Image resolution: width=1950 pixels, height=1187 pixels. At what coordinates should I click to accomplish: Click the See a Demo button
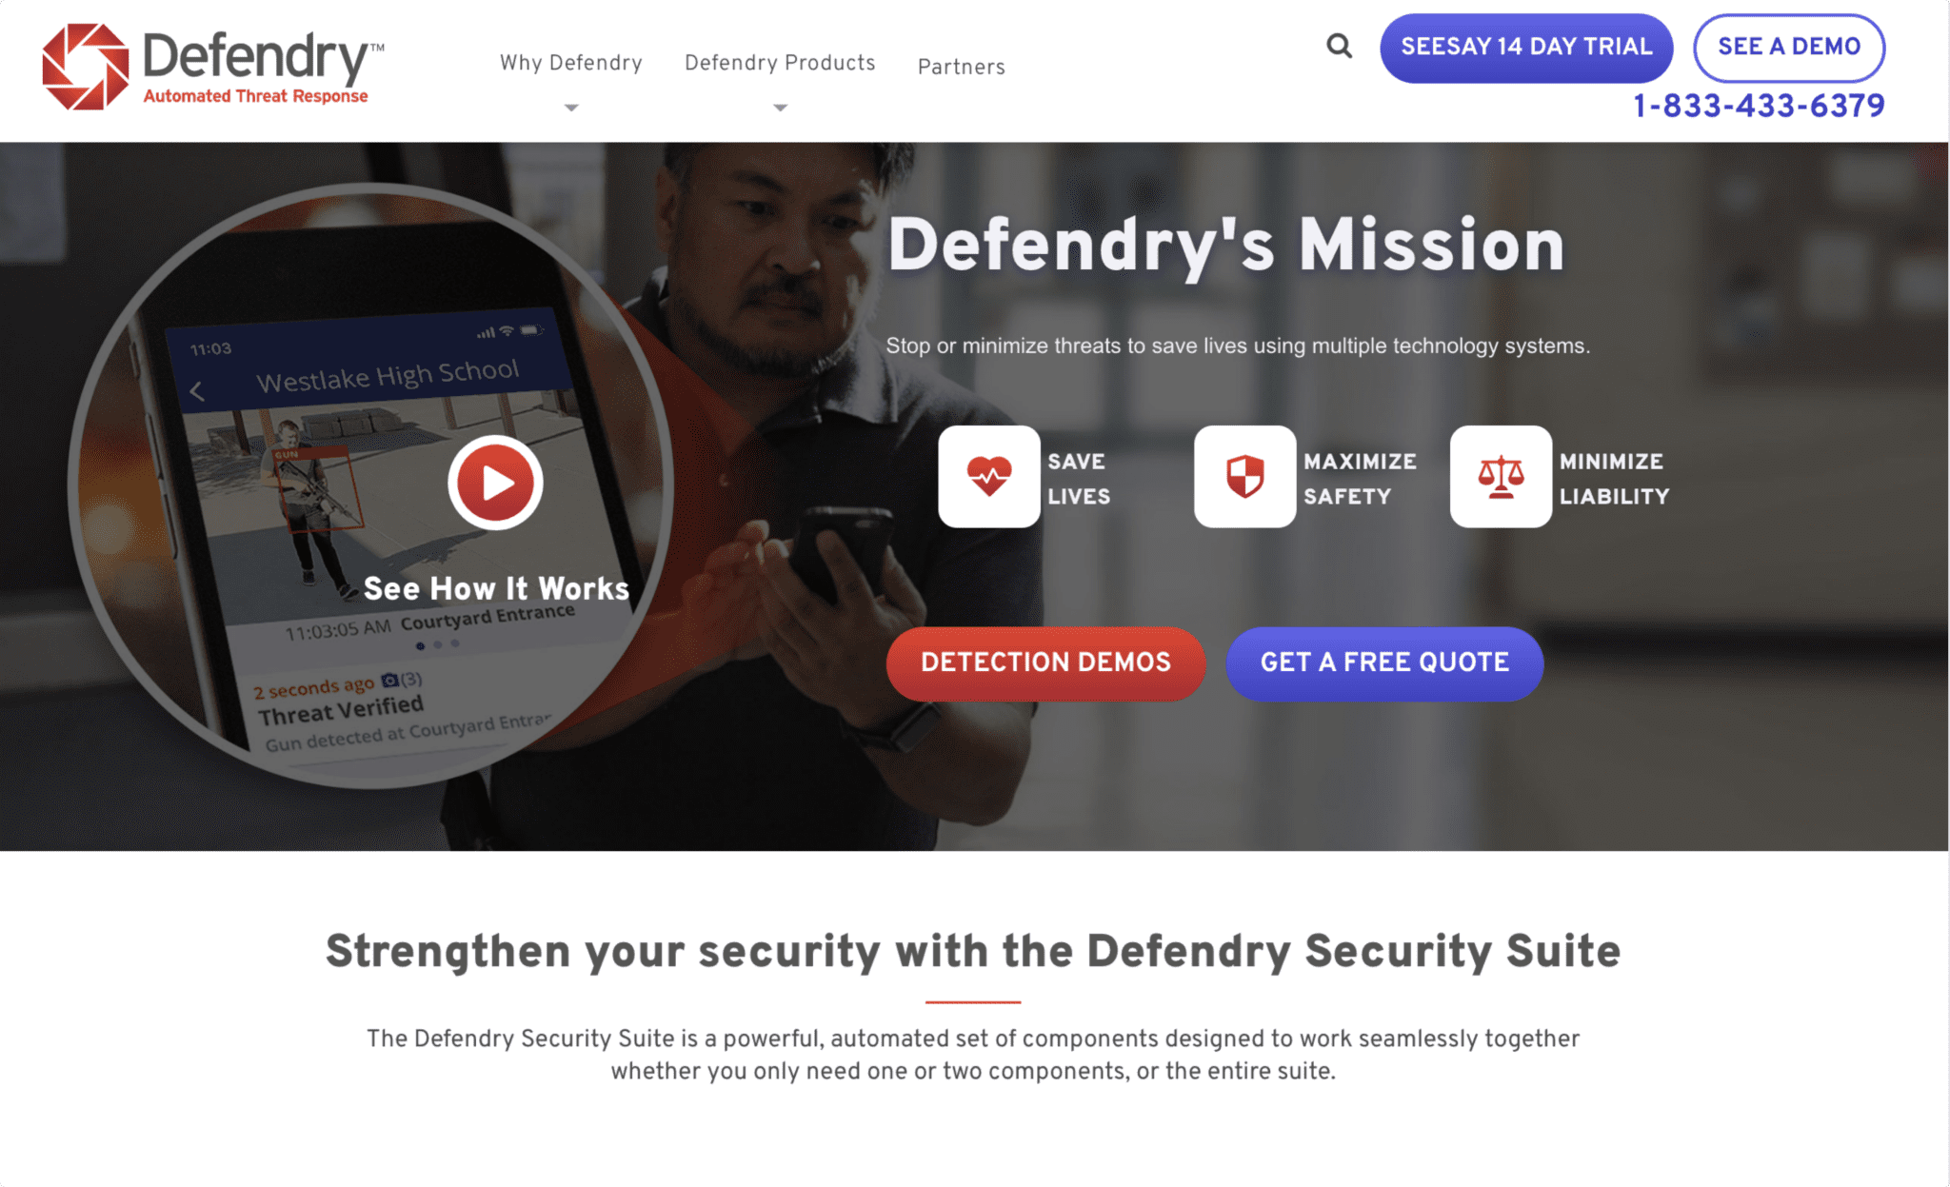click(x=1789, y=48)
